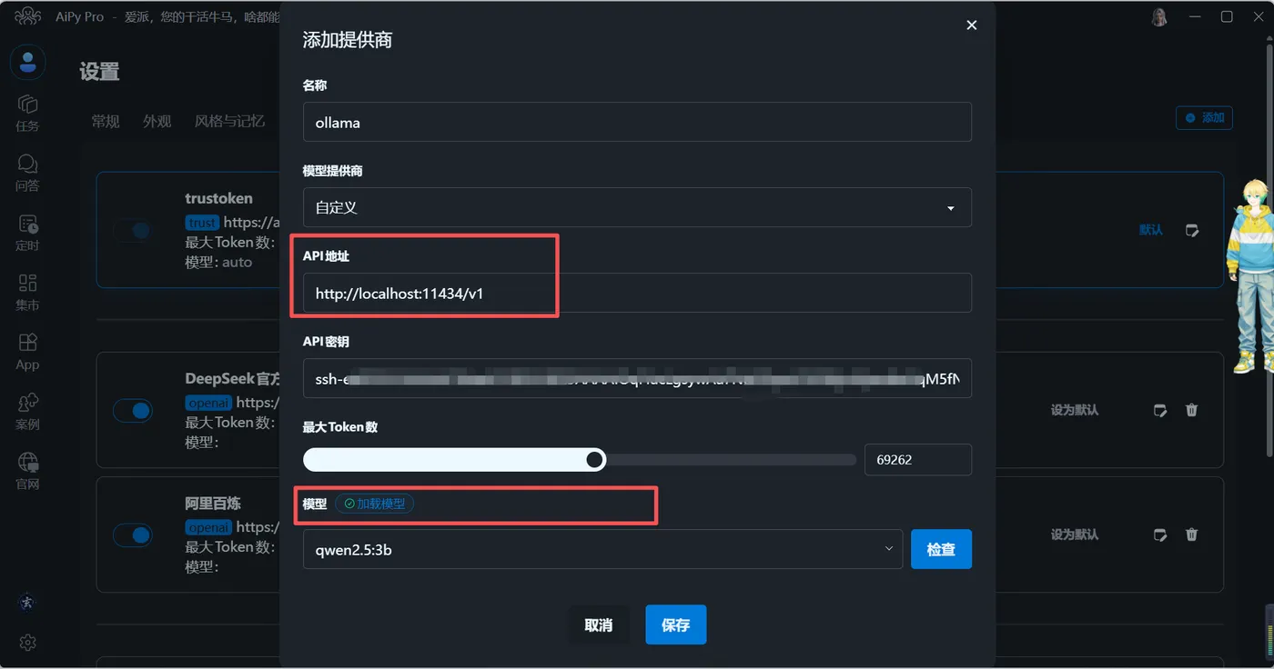Open the 模型提供商 dropdown showing 自定义
The width and height of the screenshot is (1274, 669).
click(637, 207)
